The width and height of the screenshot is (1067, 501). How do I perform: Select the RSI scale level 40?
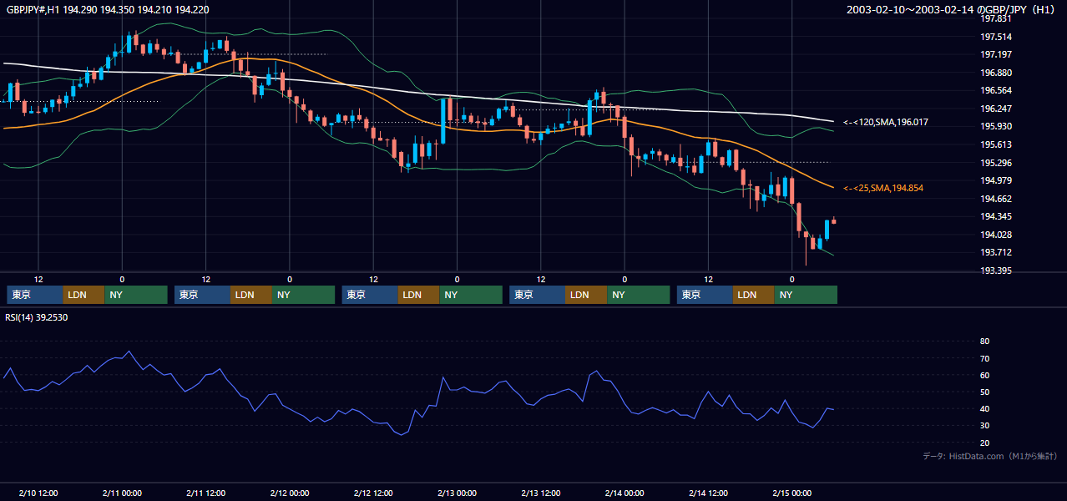click(x=985, y=409)
